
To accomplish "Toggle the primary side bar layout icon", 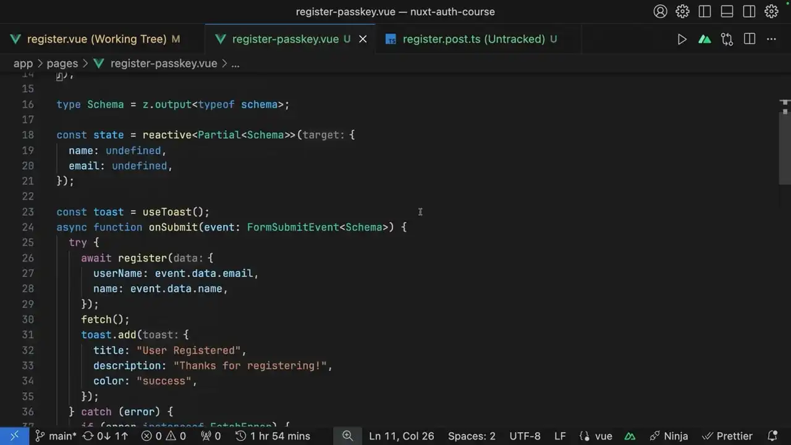I will [x=704, y=11].
